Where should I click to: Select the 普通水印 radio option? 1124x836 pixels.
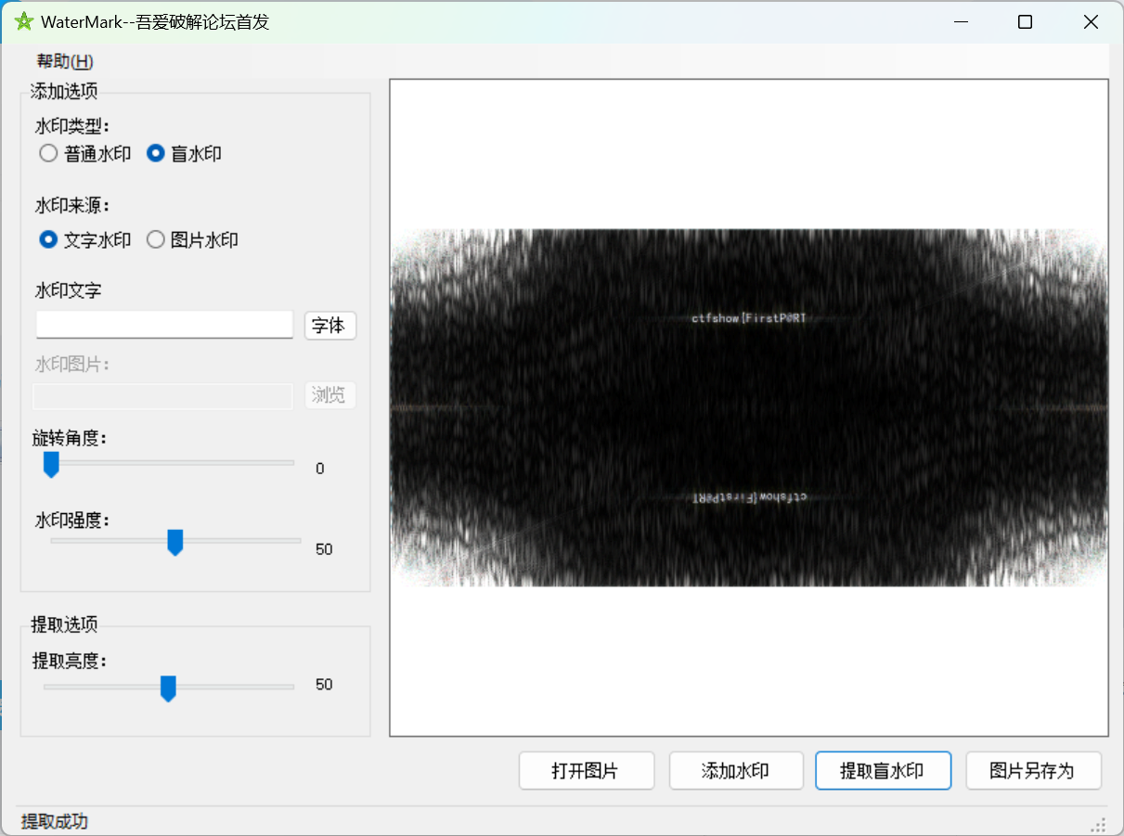click(x=48, y=154)
